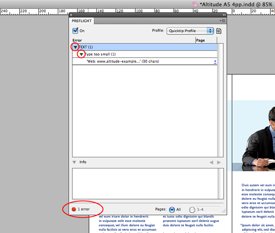
Task: Click the 1-4 page range field
Action: [208, 210]
